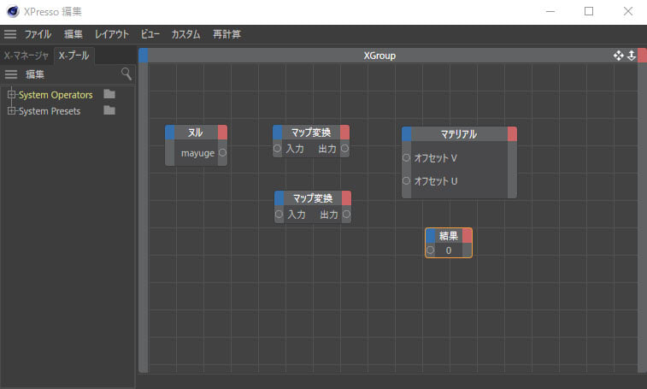Select the lower マップ変換 node title
The width and height of the screenshot is (647, 389).
tap(313, 198)
